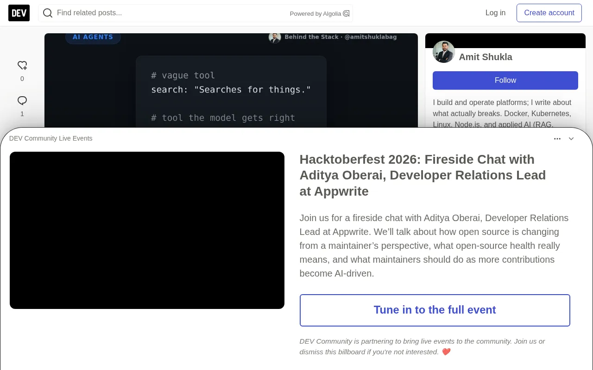593x370 pixels.
Task: Click the search magnifier icon
Action: 48,13
